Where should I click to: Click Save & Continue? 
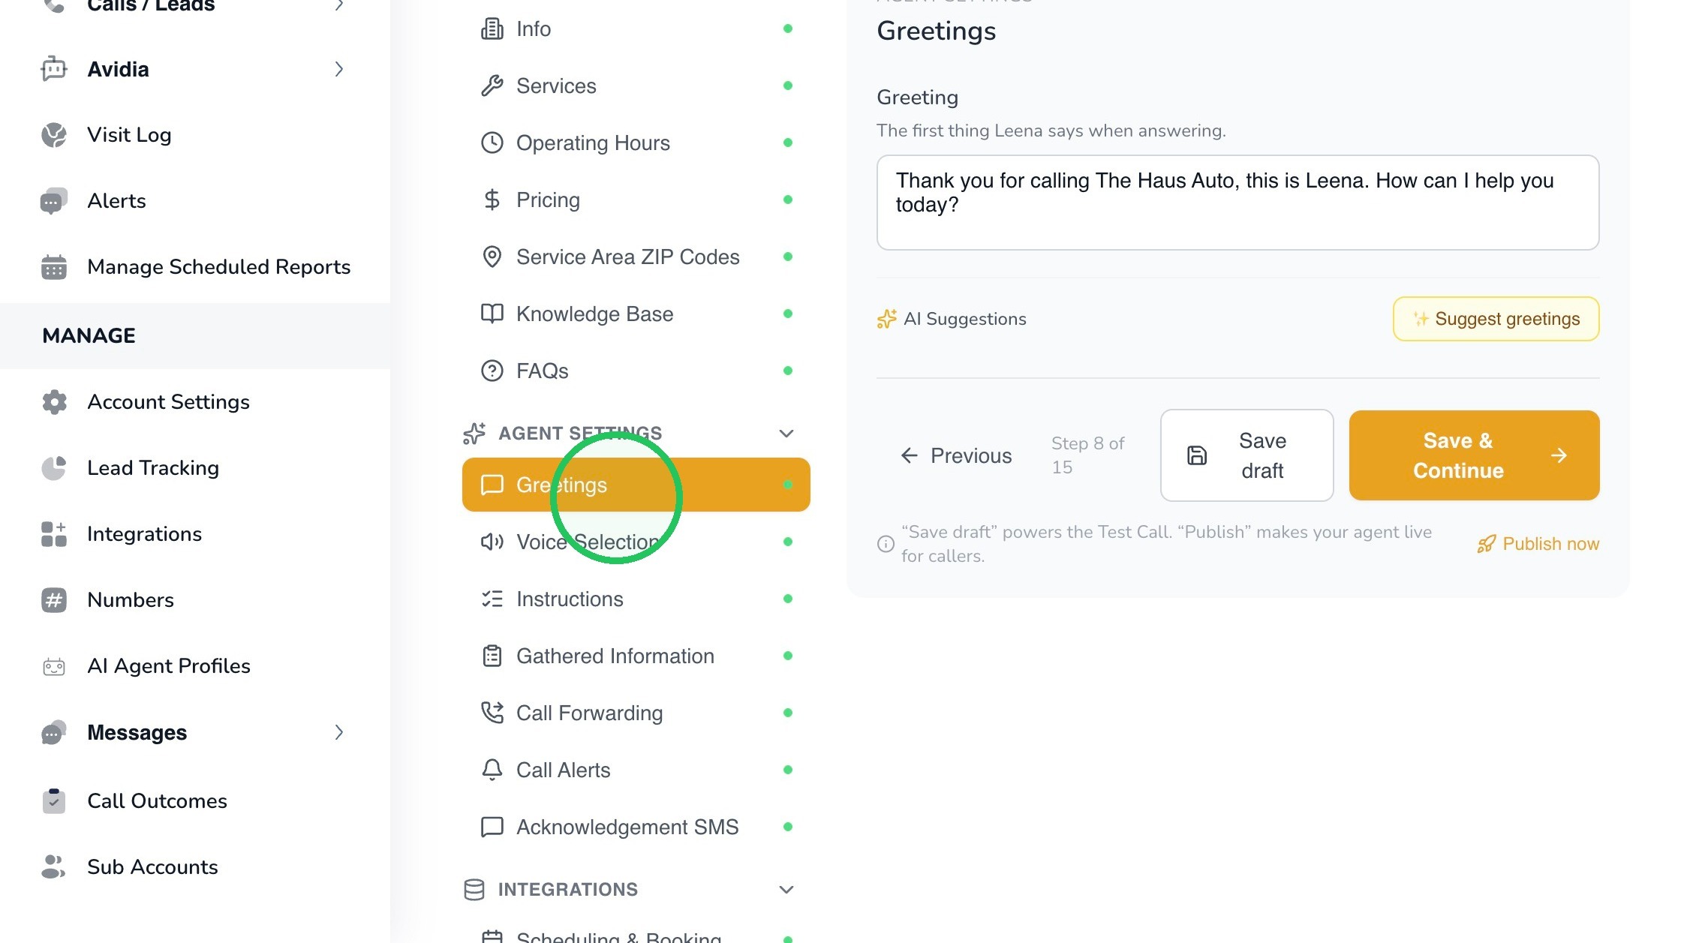tap(1475, 455)
